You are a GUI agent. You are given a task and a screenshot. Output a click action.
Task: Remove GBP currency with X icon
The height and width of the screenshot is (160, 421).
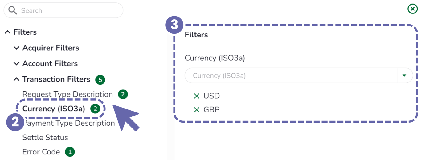(x=196, y=110)
